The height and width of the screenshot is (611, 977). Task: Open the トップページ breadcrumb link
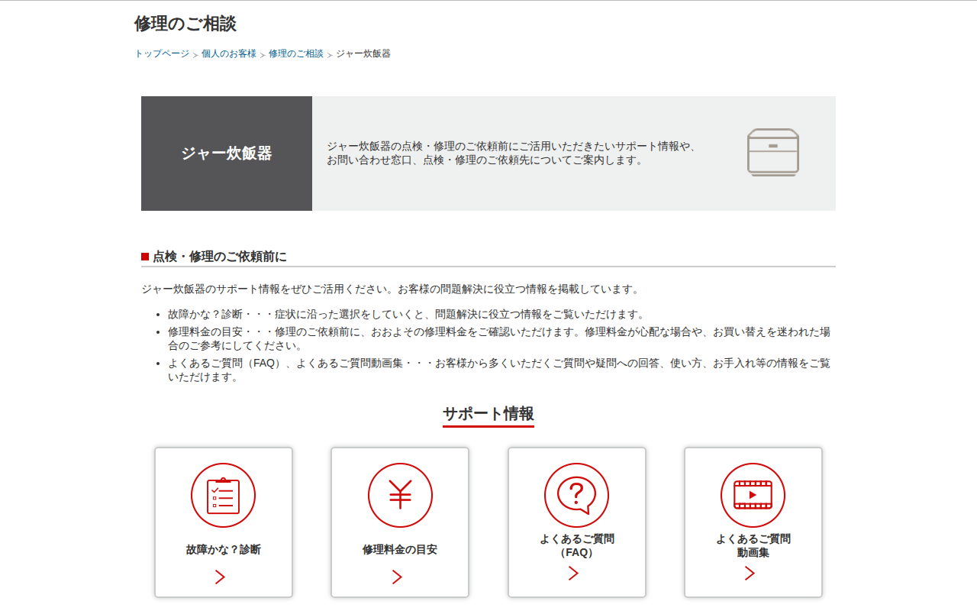[x=162, y=53]
